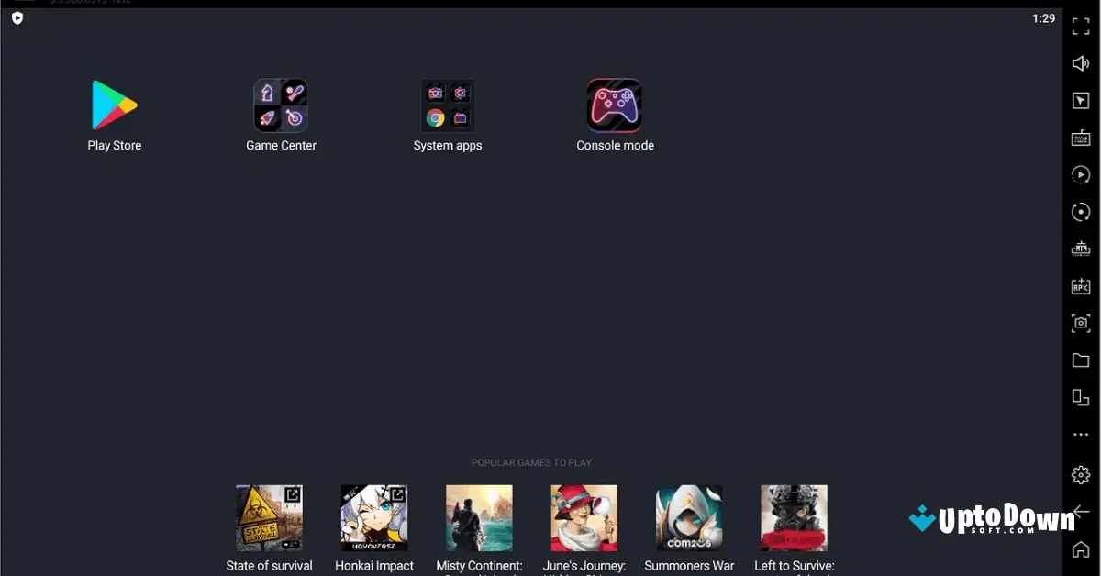Image resolution: width=1101 pixels, height=576 pixels.
Task: Open the settings gear in the sidebar
Action: [1081, 474]
